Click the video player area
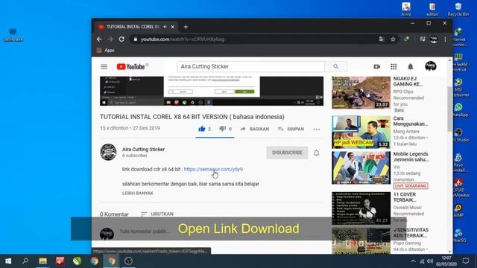 [x=212, y=91]
